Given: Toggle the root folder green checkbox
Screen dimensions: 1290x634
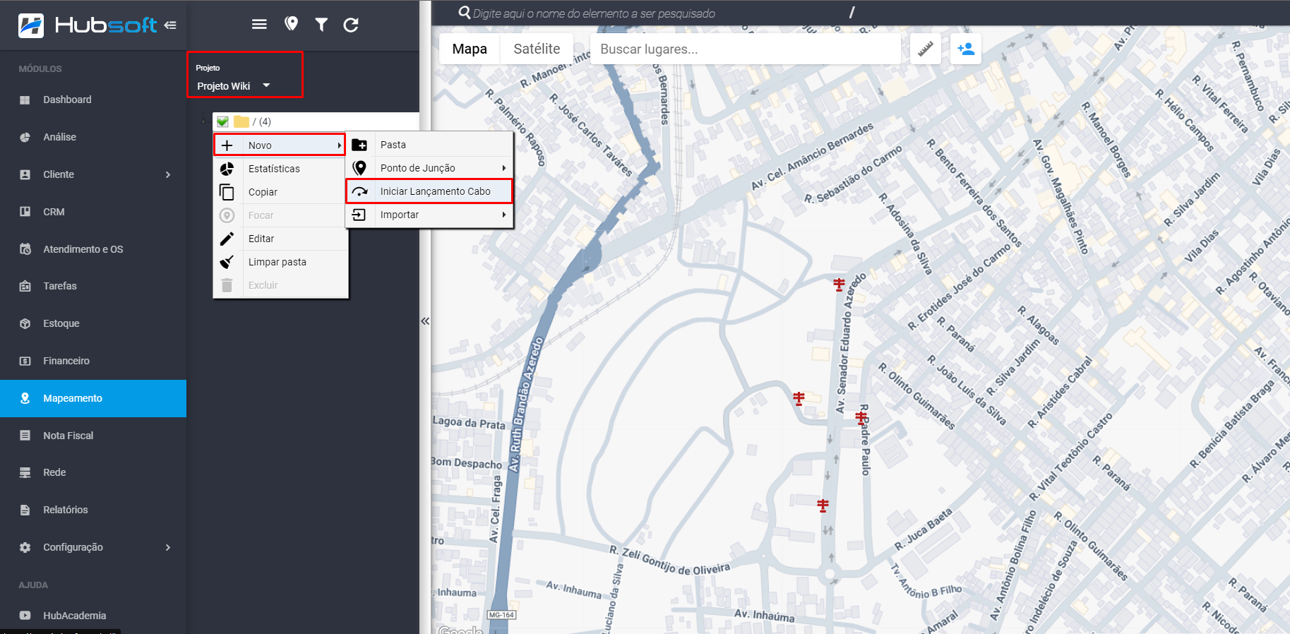Looking at the screenshot, I should coord(222,121).
